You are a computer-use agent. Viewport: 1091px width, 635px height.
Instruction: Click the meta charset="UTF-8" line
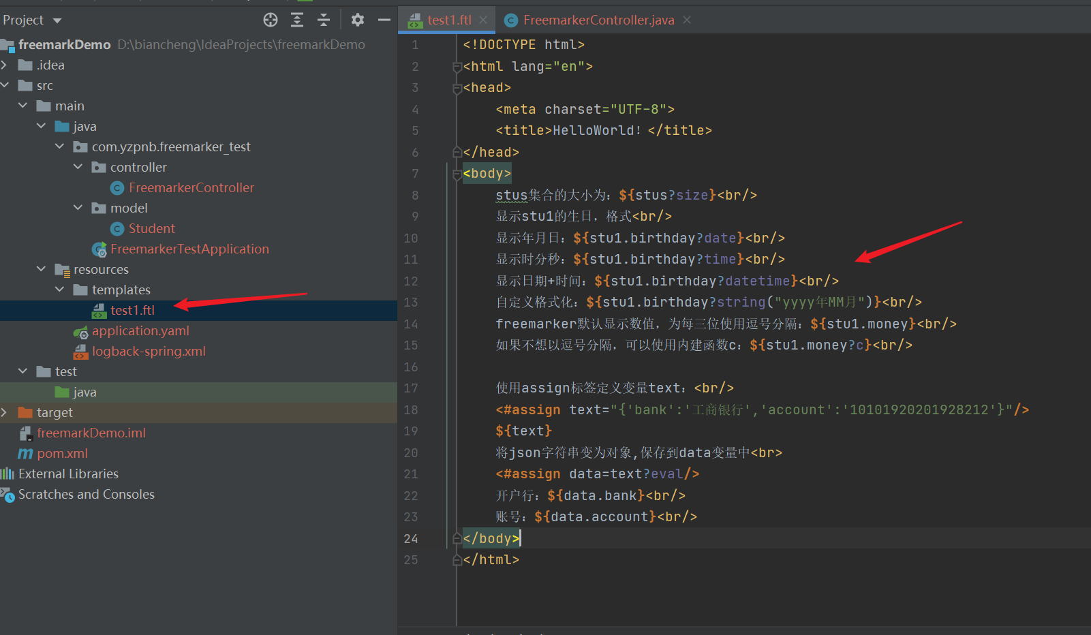(x=585, y=109)
